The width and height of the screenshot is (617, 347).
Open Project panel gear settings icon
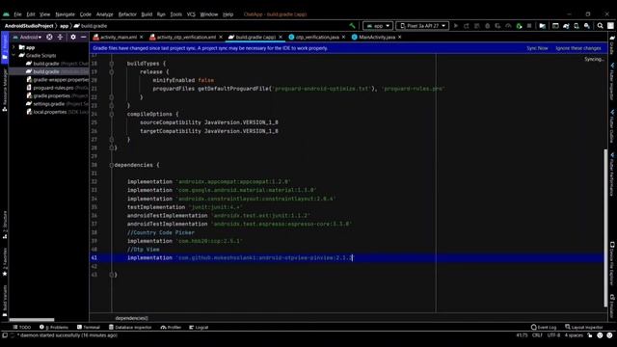pos(73,37)
